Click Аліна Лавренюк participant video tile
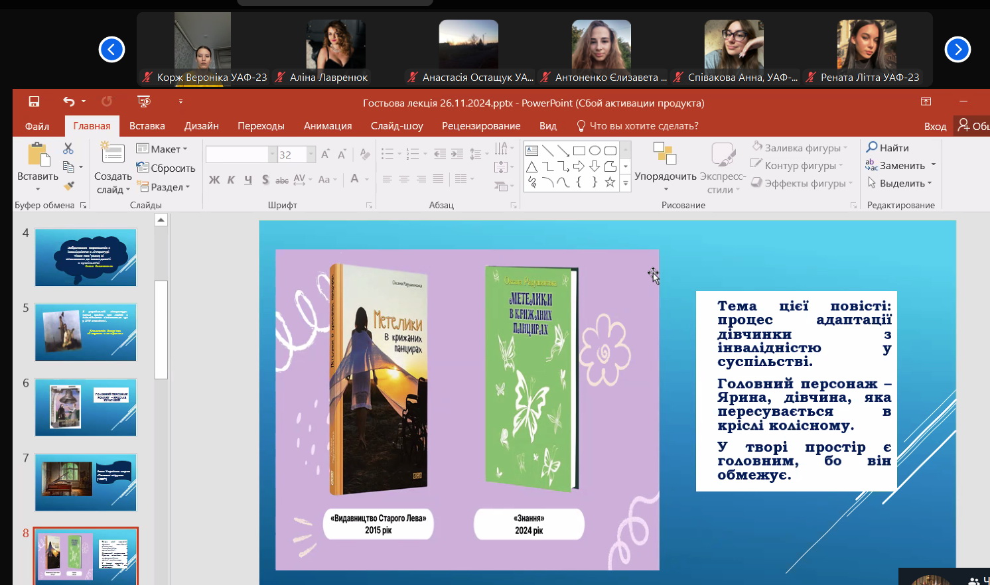 336,49
